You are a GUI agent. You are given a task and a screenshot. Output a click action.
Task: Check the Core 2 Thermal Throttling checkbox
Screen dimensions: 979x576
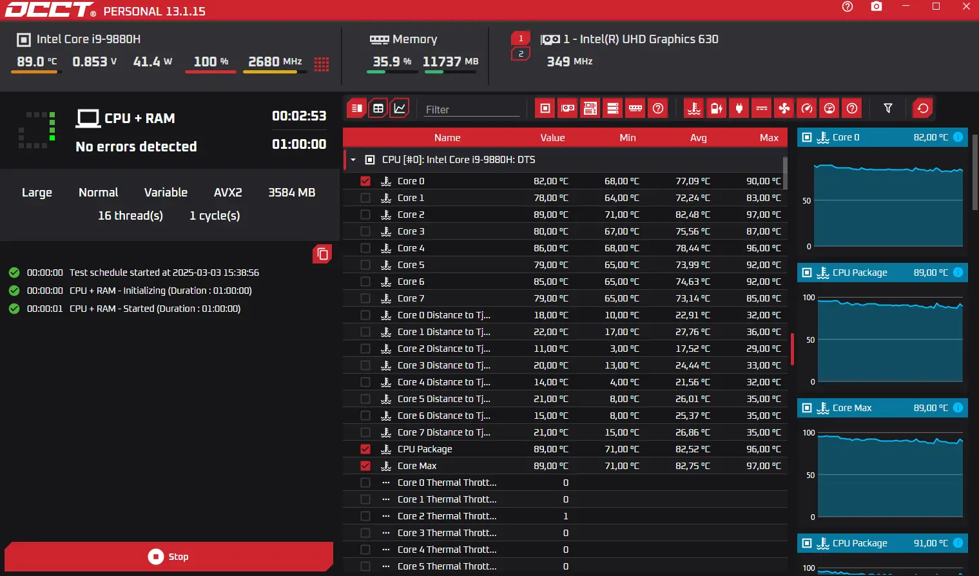tap(365, 516)
